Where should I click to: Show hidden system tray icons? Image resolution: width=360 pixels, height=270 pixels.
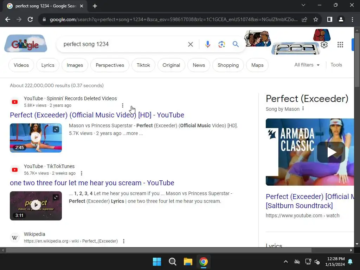point(286,262)
